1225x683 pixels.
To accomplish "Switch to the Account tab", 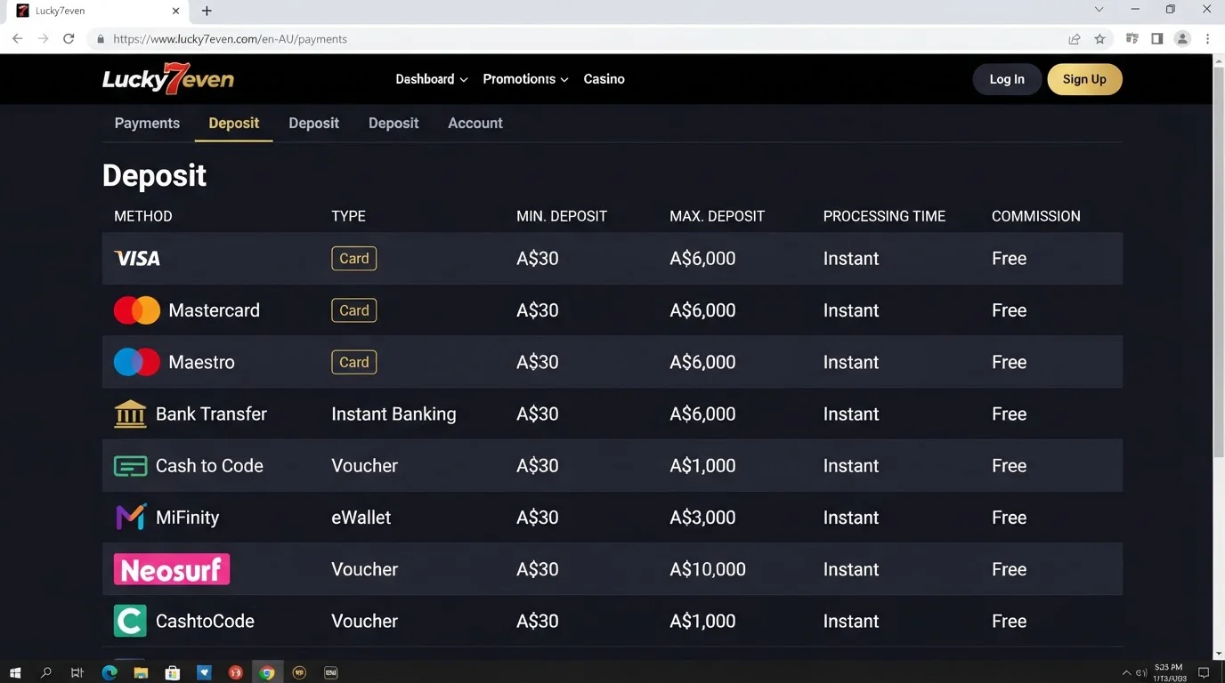I will [x=475, y=124].
